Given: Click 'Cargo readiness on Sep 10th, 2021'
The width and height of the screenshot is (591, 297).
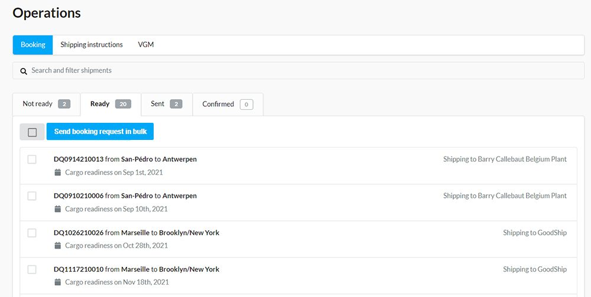Looking at the screenshot, I should [116, 209].
